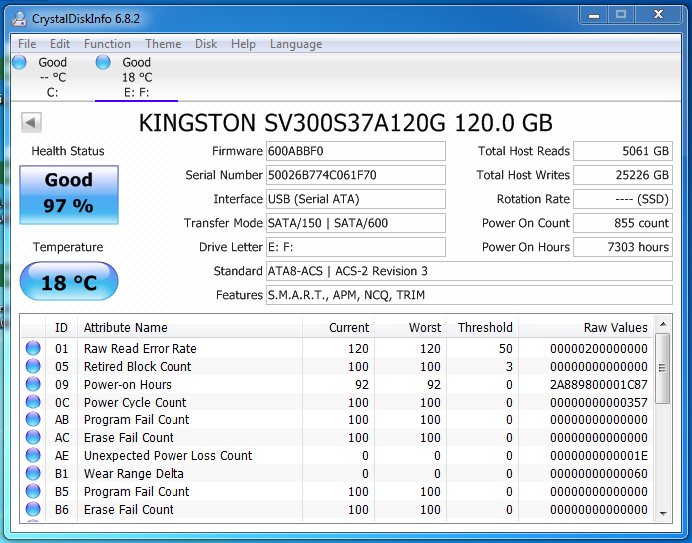Image resolution: width=692 pixels, height=543 pixels.
Task: Click the Firmware field 600ABBF0
Action: point(356,151)
